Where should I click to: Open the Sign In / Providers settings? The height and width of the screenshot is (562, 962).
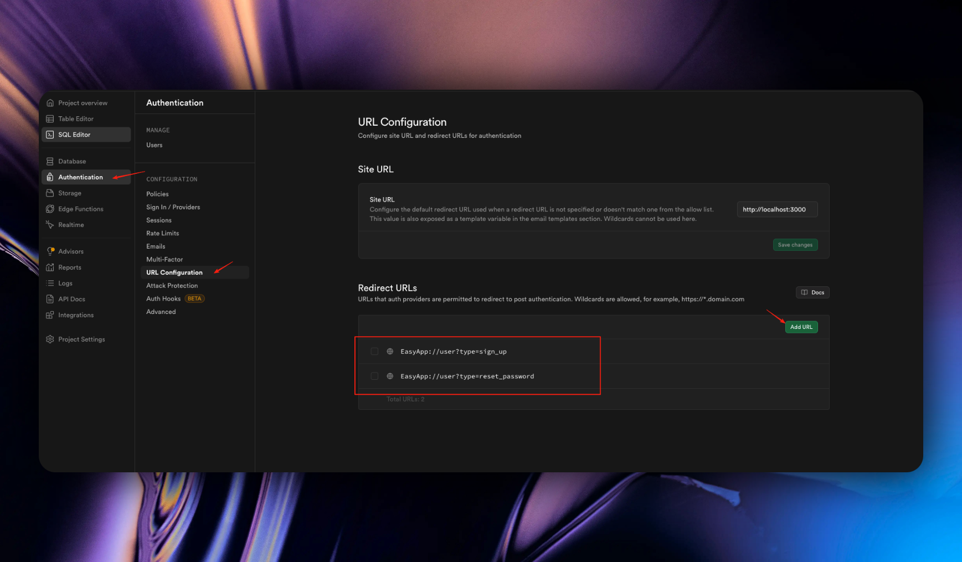[x=173, y=207]
